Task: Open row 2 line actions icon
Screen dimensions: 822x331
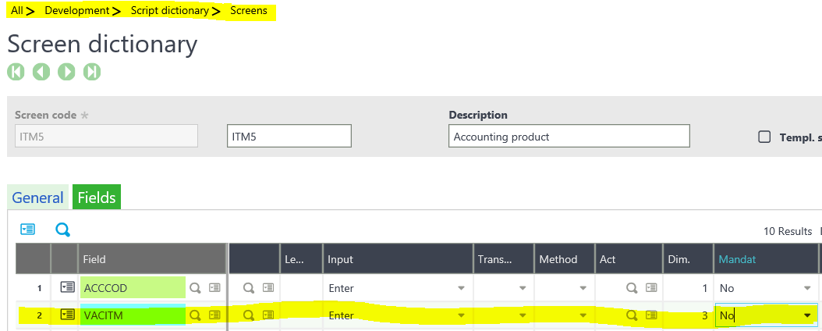Action: [68, 315]
